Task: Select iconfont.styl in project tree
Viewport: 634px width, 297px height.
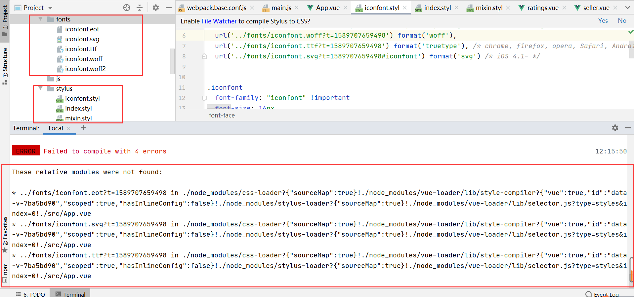Action: (x=82, y=99)
